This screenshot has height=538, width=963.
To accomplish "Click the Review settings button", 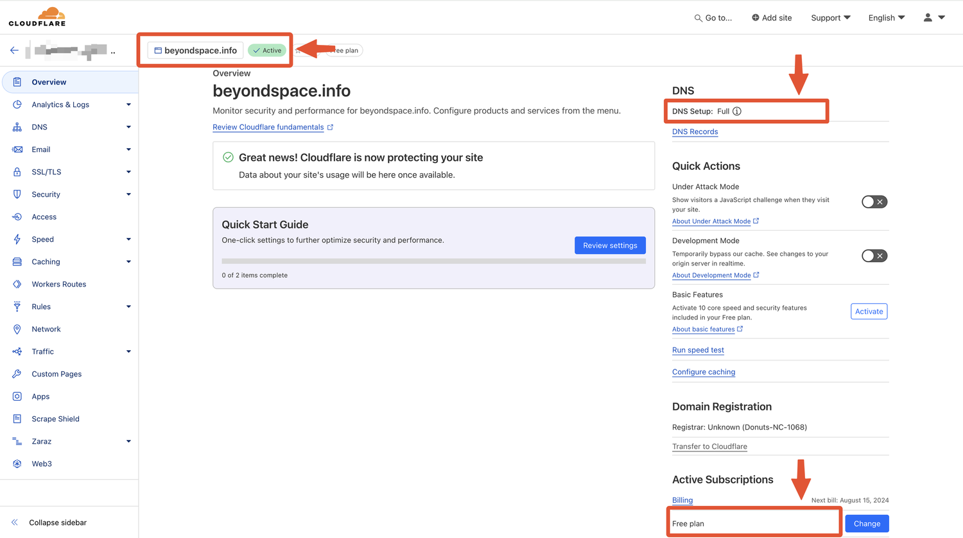I will click(x=610, y=245).
